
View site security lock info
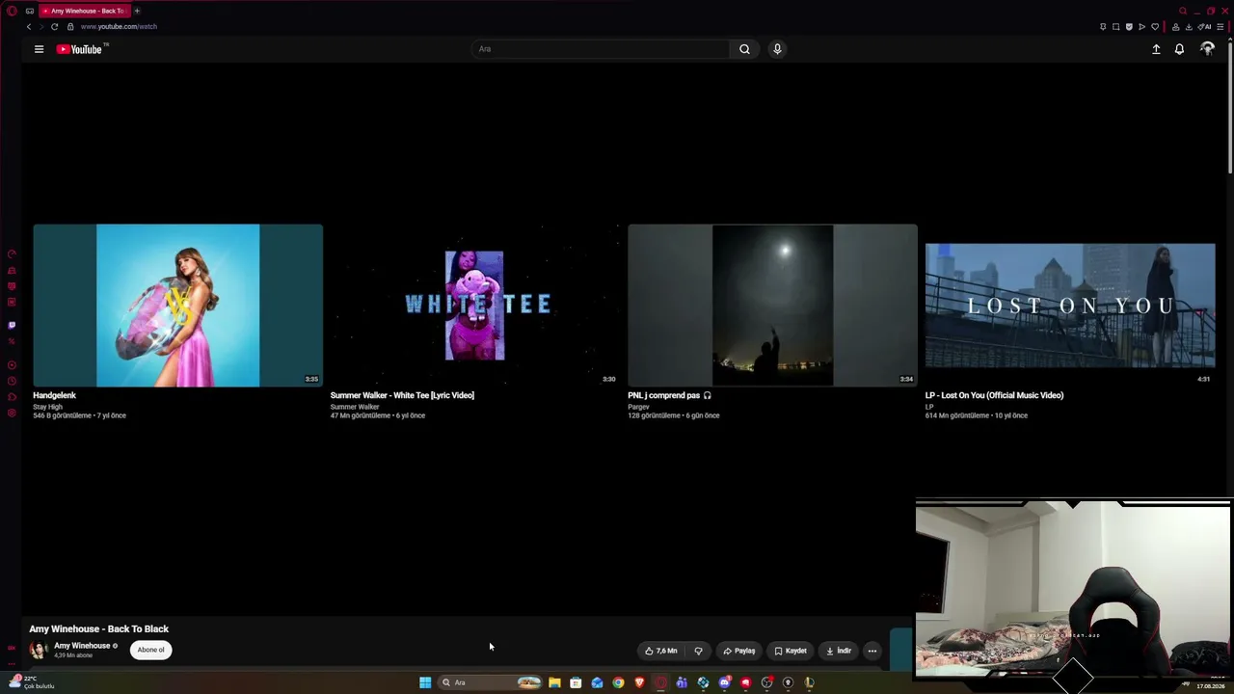click(x=70, y=27)
